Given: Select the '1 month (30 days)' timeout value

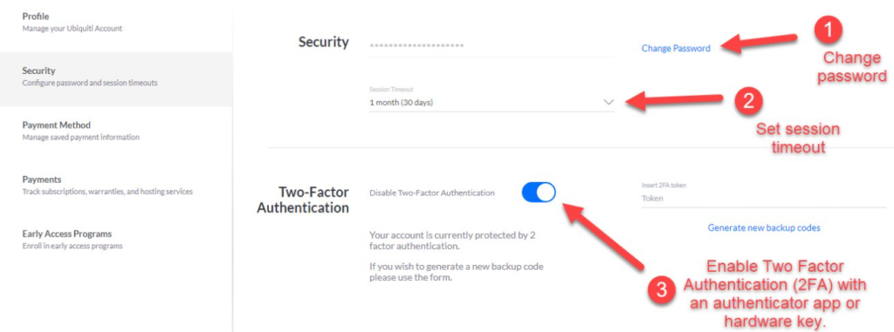Looking at the screenshot, I should click(x=401, y=103).
